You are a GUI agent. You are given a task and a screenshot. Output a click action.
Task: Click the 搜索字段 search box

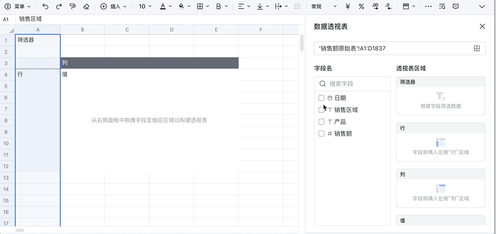[x=357, y=84]
